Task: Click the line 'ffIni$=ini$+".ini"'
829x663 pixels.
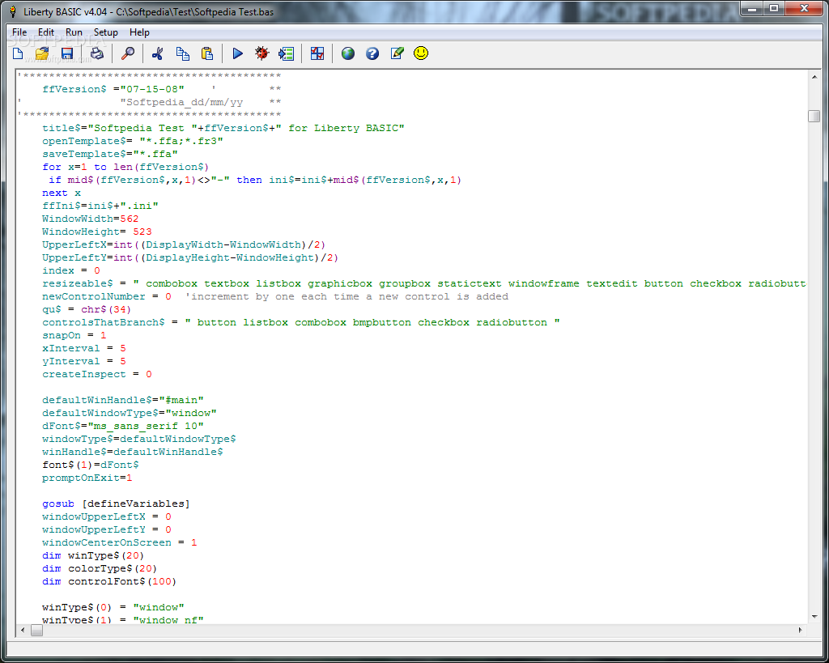Action: pos(100,206)
